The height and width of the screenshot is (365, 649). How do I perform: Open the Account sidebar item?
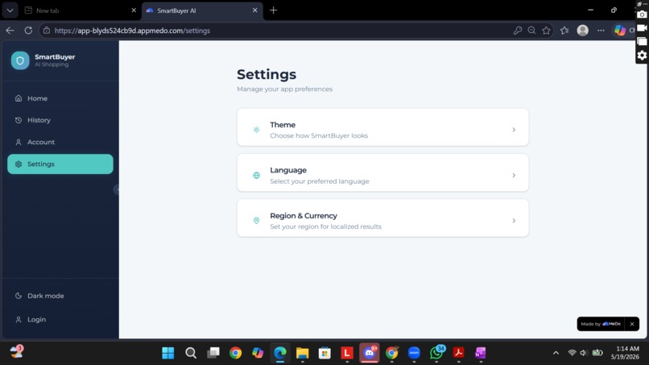(x=60, y=142)
